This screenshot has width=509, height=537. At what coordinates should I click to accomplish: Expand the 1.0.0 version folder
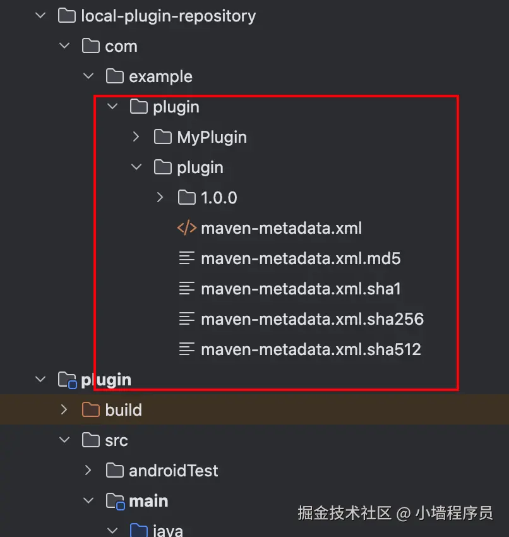160,198
